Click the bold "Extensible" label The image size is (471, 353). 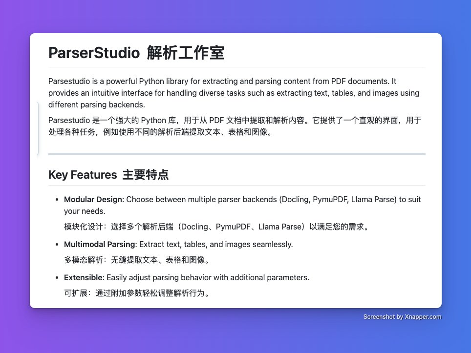[x=83, y=277]
